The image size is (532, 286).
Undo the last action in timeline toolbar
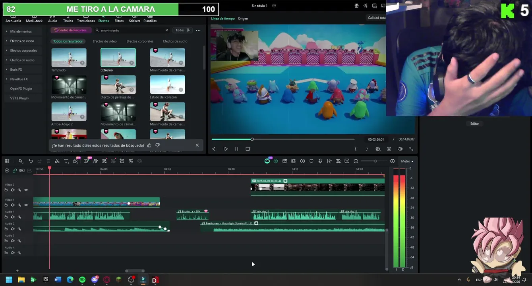point(31,161)
